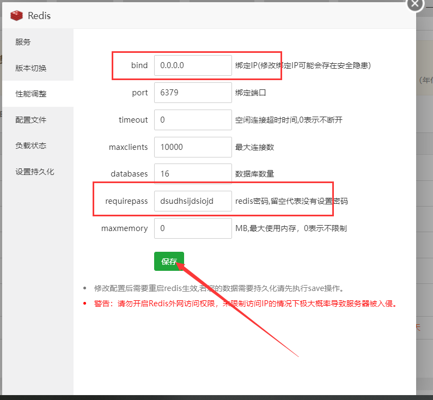
Task: Click the 绑定IP description text
Action: [x=303, y=65]
